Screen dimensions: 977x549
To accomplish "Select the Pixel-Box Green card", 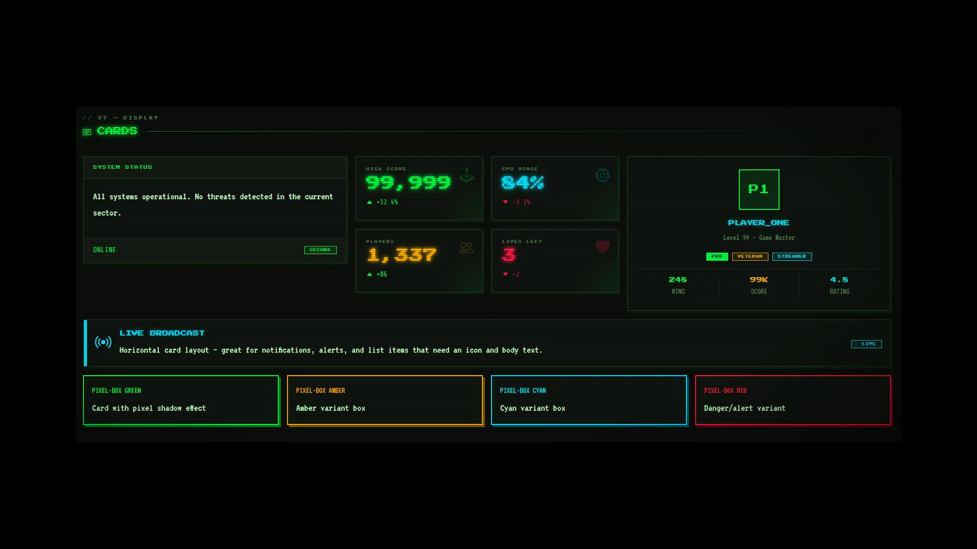I will [181, 400].
